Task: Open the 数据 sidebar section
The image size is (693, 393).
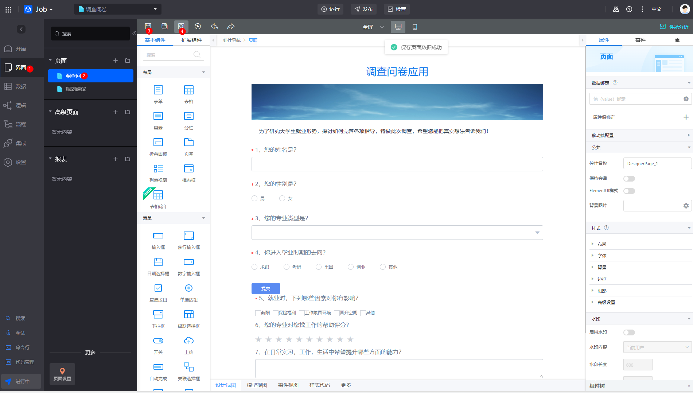Action: coord(22,86)
